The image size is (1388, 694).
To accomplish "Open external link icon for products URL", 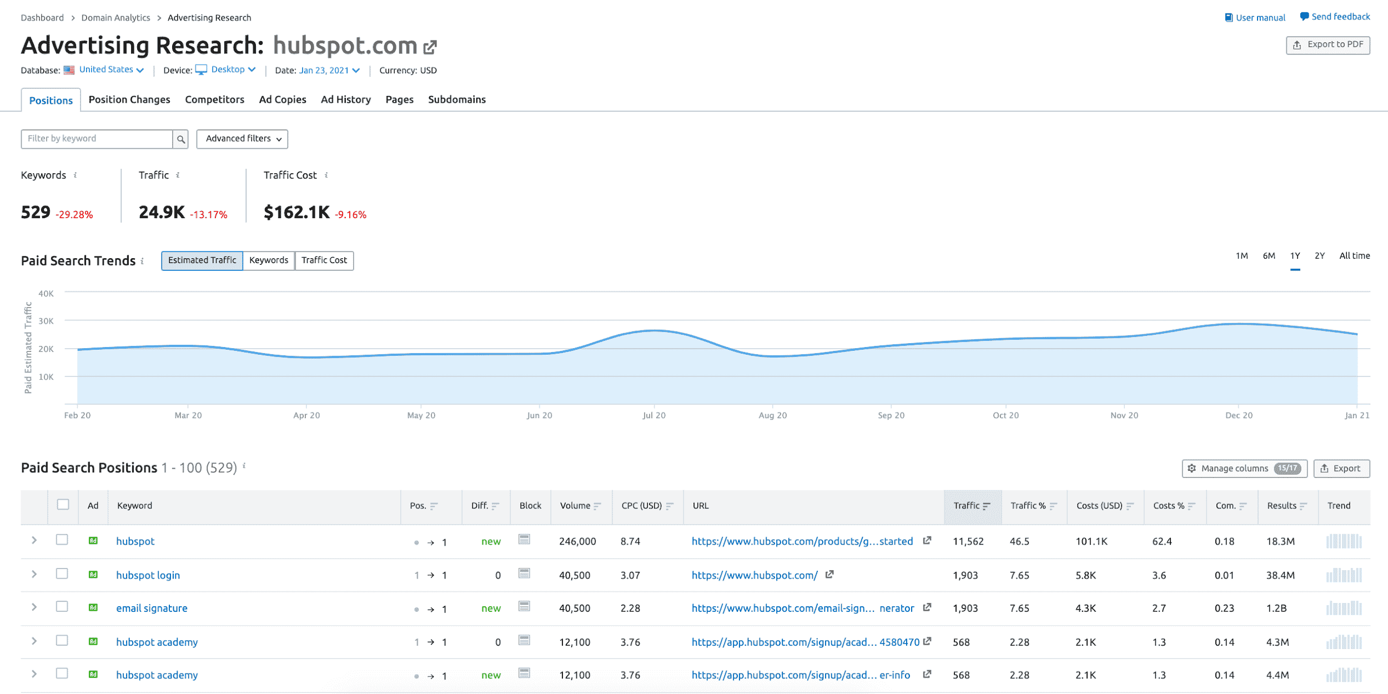I will point(927,541).
